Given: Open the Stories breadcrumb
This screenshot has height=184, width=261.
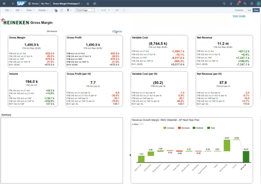Looking at the screenshot, I should point(34,4).
